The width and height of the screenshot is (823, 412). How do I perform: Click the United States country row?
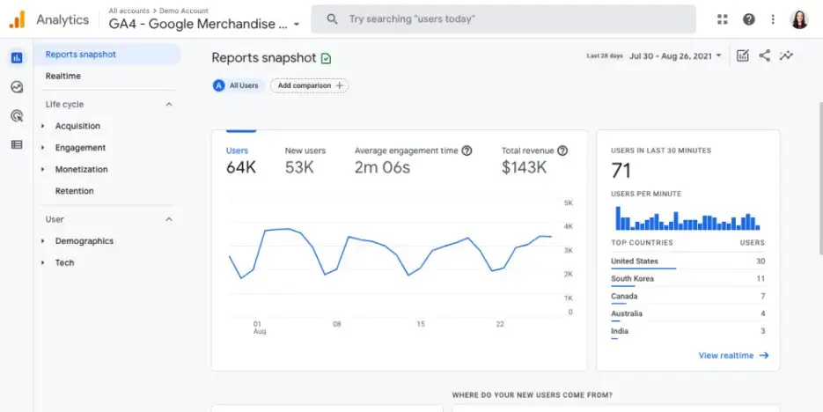(687, 261)
